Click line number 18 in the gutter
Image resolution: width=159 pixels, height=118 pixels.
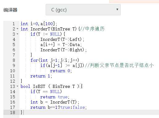[13, 112]
